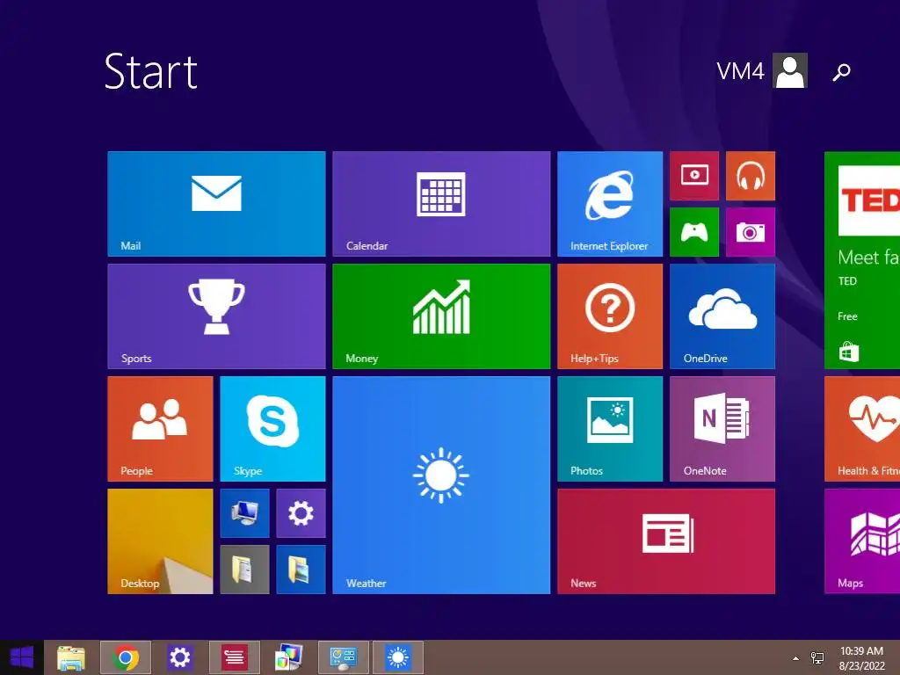Open the Games tile with controller
The height and width of the screenshot is (675, 900).
[x=694, y=232]
